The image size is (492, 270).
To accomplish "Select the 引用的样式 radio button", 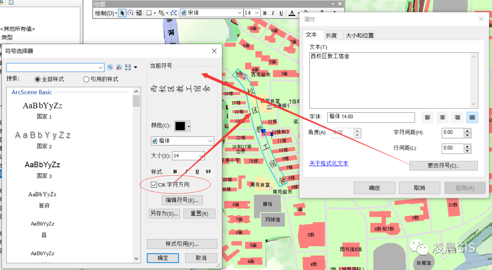I will (86, 79).
